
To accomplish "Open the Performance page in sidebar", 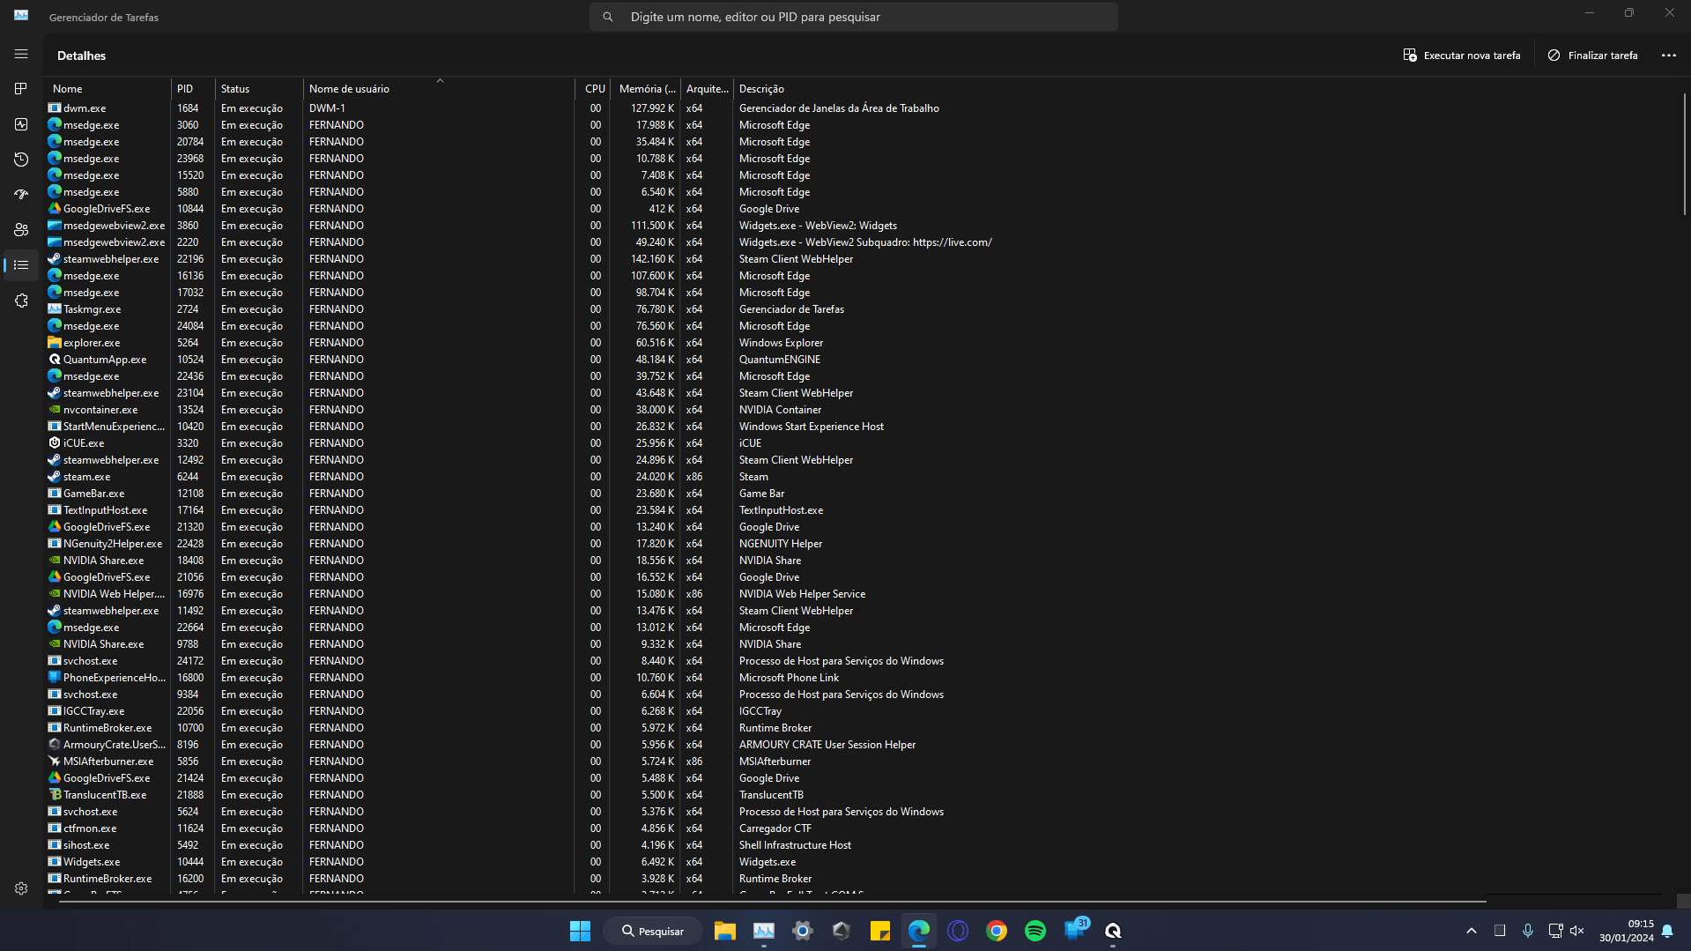I will click(x=21, y=124).
